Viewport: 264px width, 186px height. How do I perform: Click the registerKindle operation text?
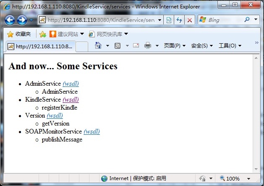pyautogui.click(x=60, y=107)
